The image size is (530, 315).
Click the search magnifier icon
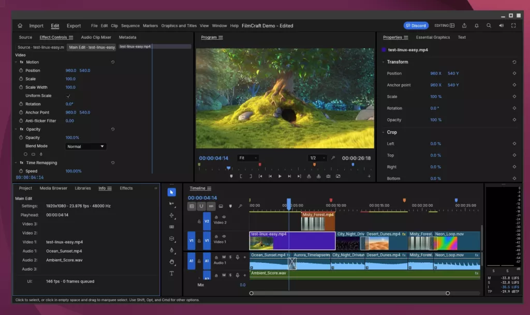489,26
